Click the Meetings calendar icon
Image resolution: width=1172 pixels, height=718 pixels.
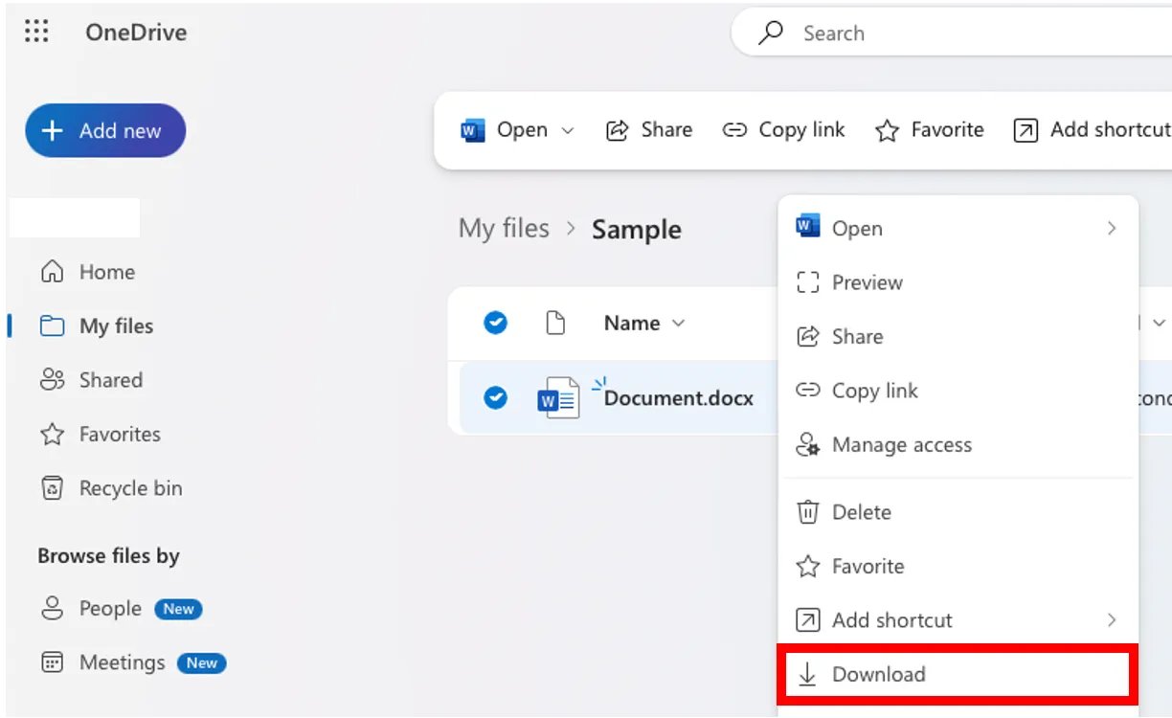52,662
